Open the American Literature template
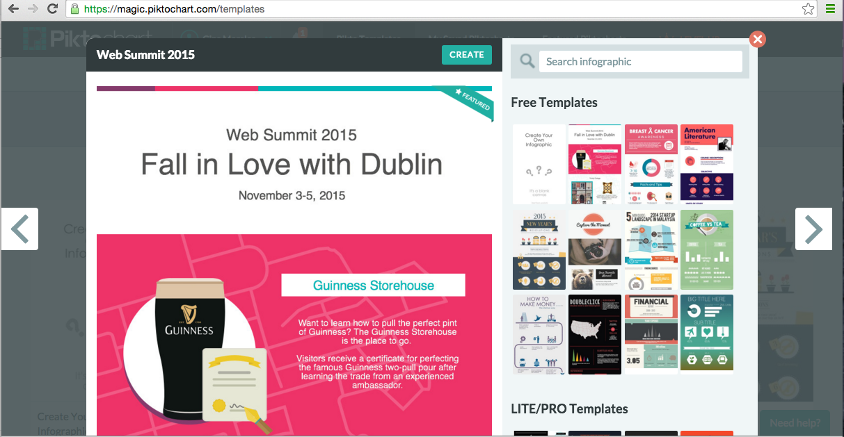 pos(707,164)
